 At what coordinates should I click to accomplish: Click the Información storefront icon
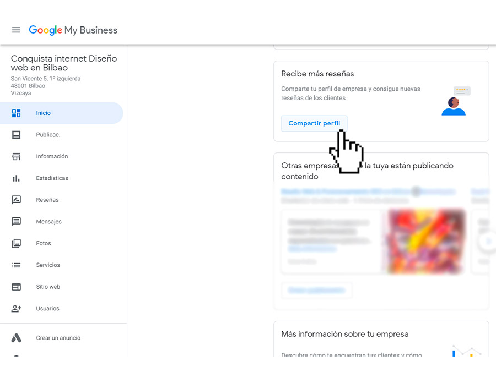pyautogui.click(x=17, y=156)
